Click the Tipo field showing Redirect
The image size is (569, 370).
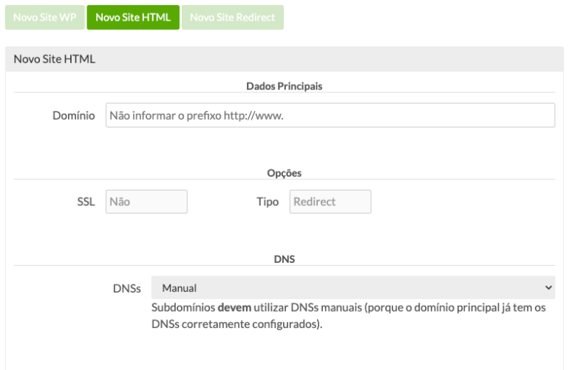(x=330, y=202)
